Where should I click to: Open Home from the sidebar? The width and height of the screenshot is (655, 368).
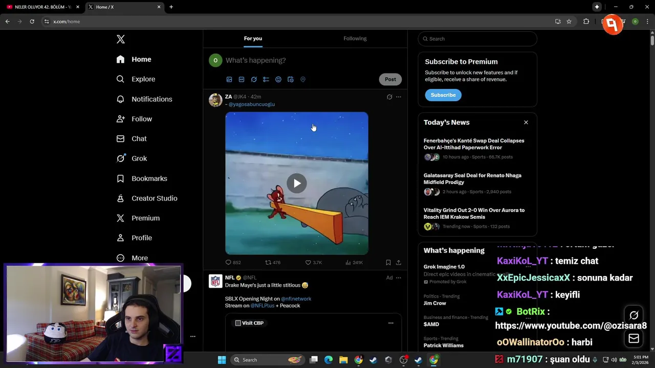point(134,59)
